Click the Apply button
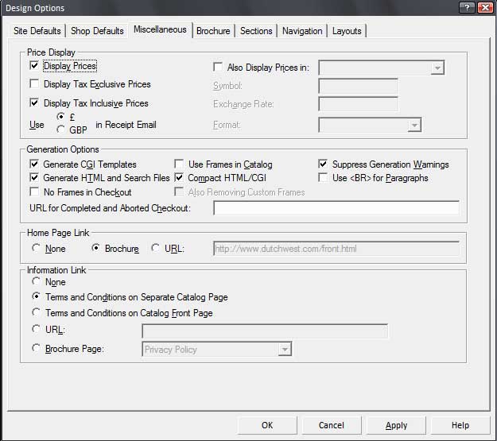This screenshot has width=497, height=441. [396, 425]
